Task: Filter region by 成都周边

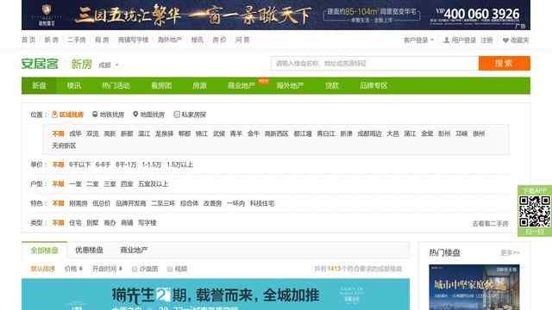Action: pyautogui.click(x=369, y=133)
